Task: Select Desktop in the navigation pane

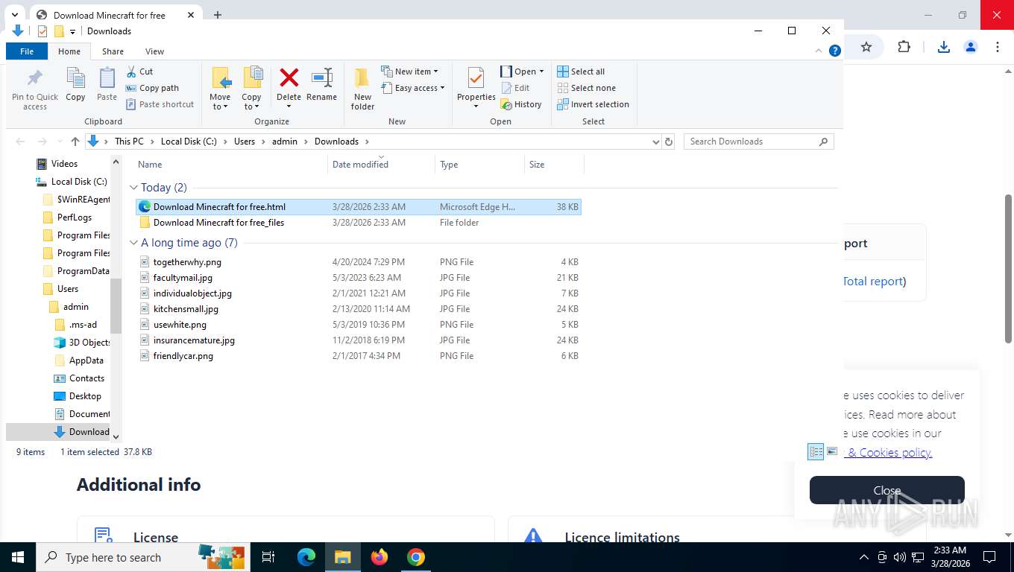Action: click(85, 396)
